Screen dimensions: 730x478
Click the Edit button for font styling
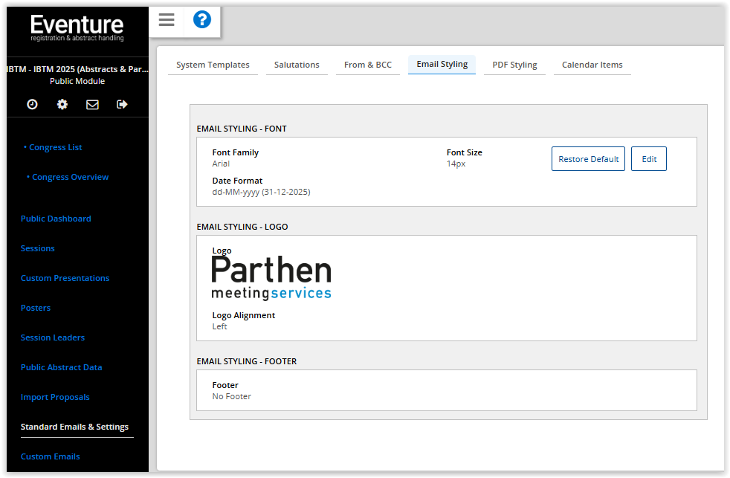coord(649,158)
